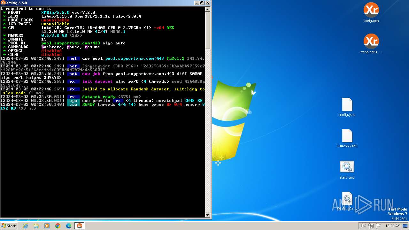Click the console vertical scrollbar thumb
This screenshot has width=409, height=230.
[208, 30]
